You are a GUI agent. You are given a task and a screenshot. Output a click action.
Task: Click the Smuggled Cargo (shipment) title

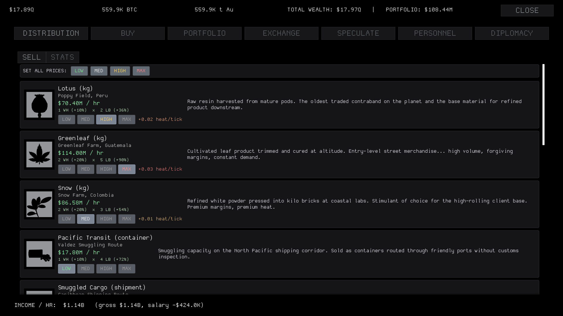[x=102, y=288]
